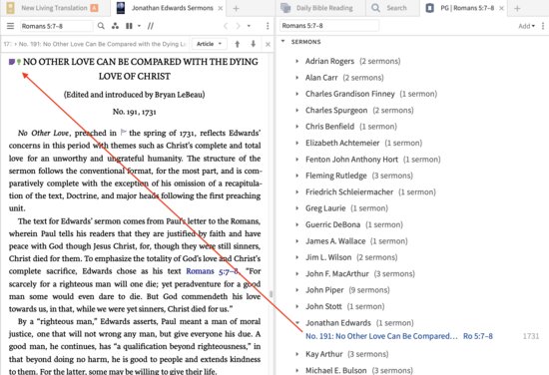The width and height of the screenshot is (549, 375).
Task: Open the Add dropdown in Passage Guide
Action: [527, 26]
